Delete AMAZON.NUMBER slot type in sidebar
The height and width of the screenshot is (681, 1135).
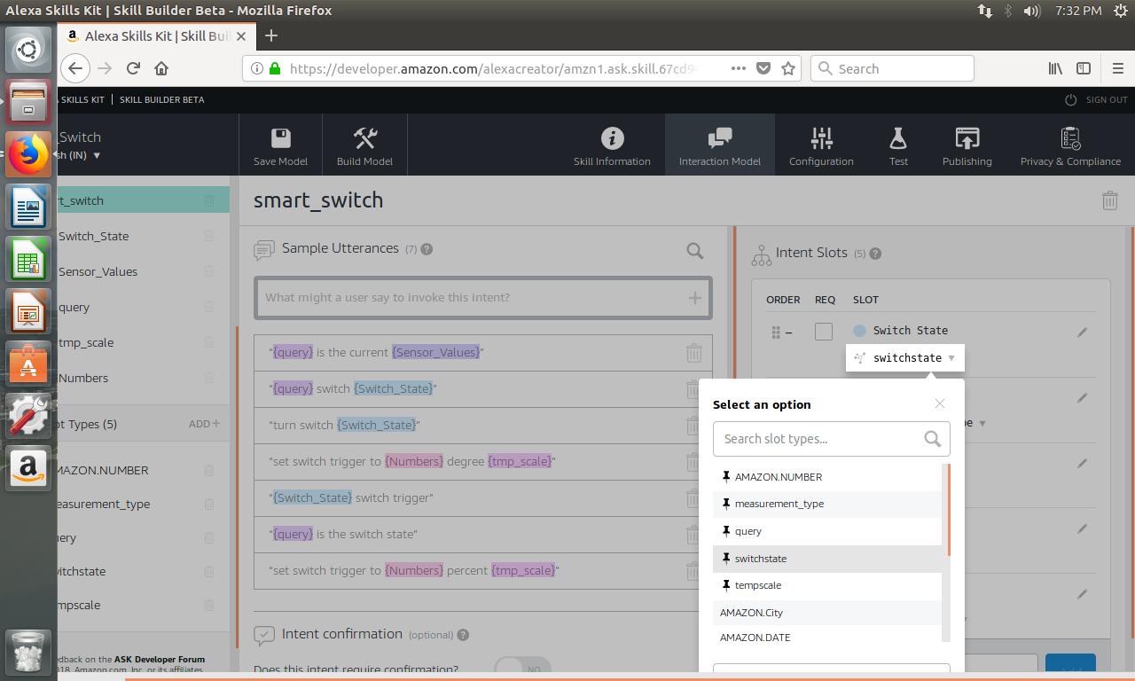point(209,470)
